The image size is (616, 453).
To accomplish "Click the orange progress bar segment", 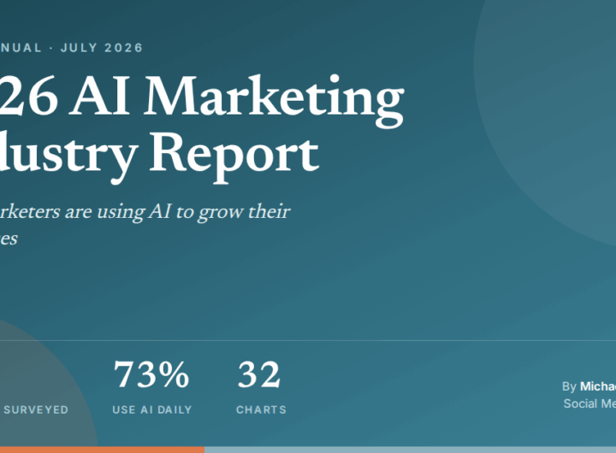I will (102, 450).
